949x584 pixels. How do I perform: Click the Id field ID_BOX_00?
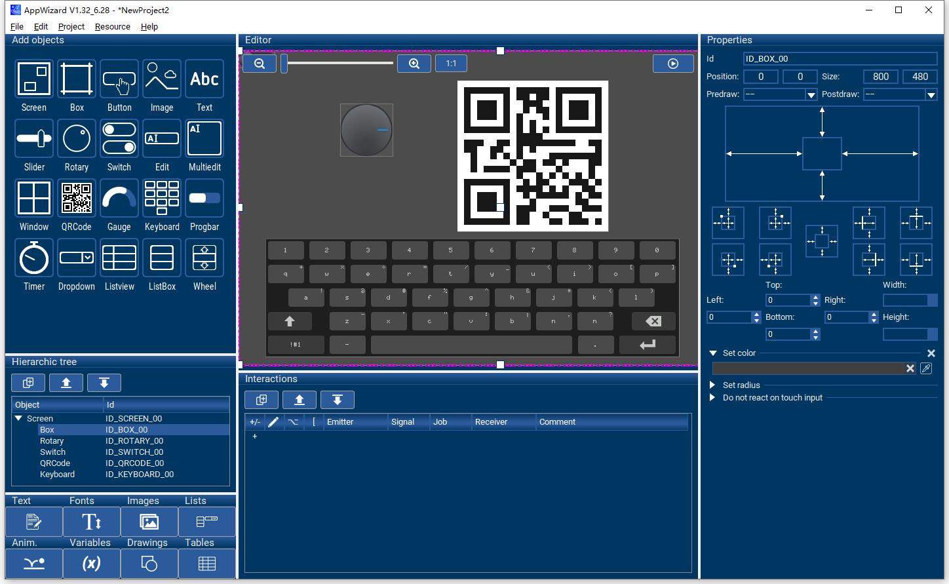tap(840, 59)
